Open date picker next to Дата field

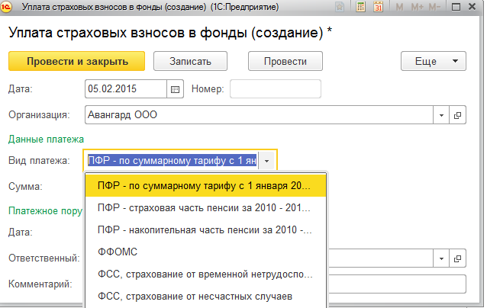[x=175, y=89]
